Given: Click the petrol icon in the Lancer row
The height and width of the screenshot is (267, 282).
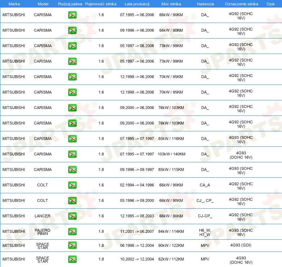Looking at the screenshot, I should (x=72, y=216).
